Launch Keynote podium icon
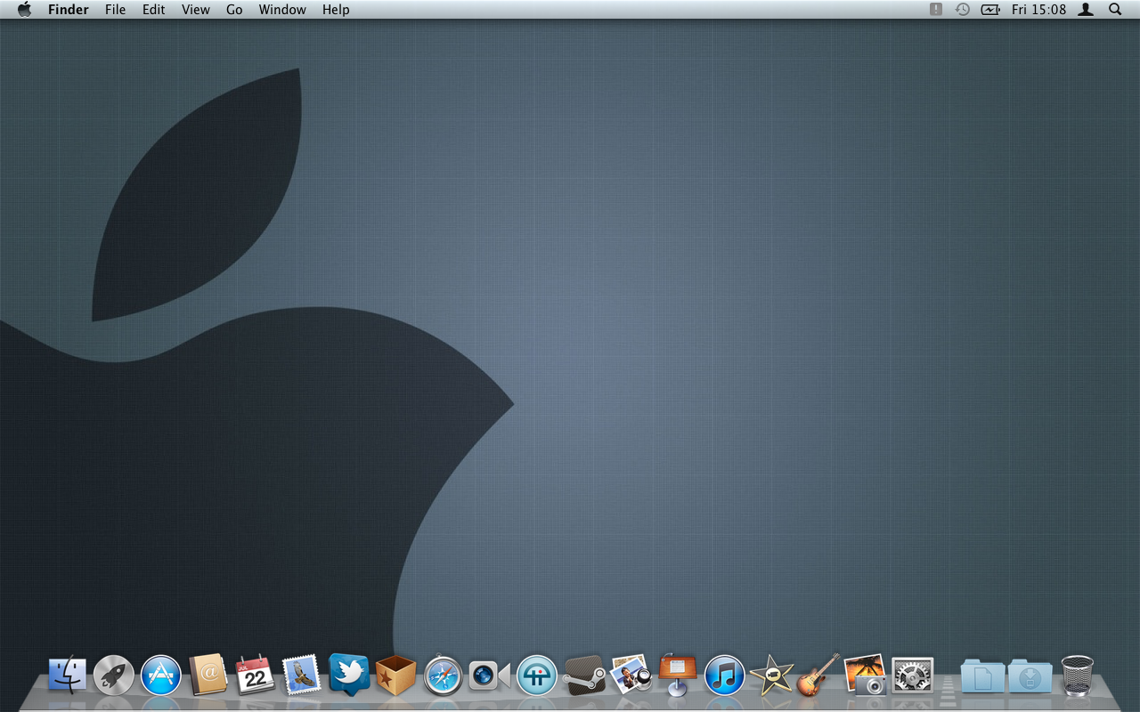The image size is (1140, 712). pos(678,675)
